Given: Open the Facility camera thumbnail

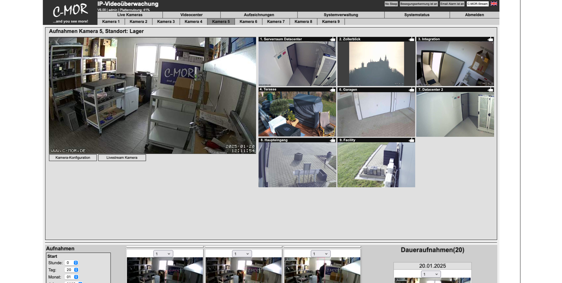Looking at the screenshot, I should [376, 165].
